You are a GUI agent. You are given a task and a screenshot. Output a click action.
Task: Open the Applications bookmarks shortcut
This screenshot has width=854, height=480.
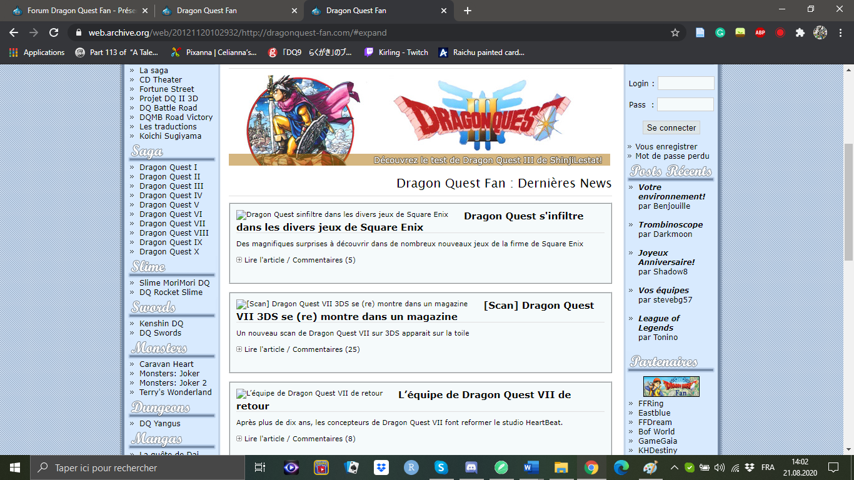(x=37, y=52)
